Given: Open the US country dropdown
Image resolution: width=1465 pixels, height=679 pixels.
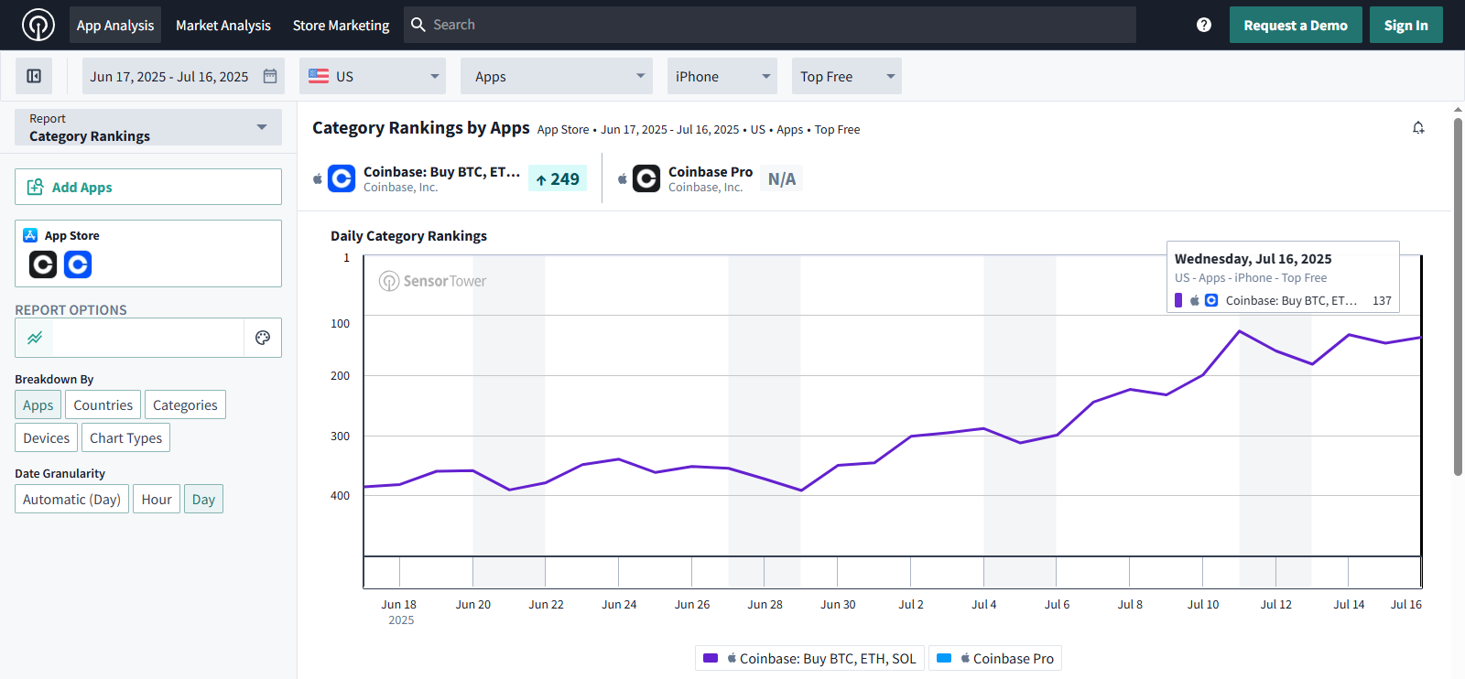Looking at the screenshot, I should [373, 76].
